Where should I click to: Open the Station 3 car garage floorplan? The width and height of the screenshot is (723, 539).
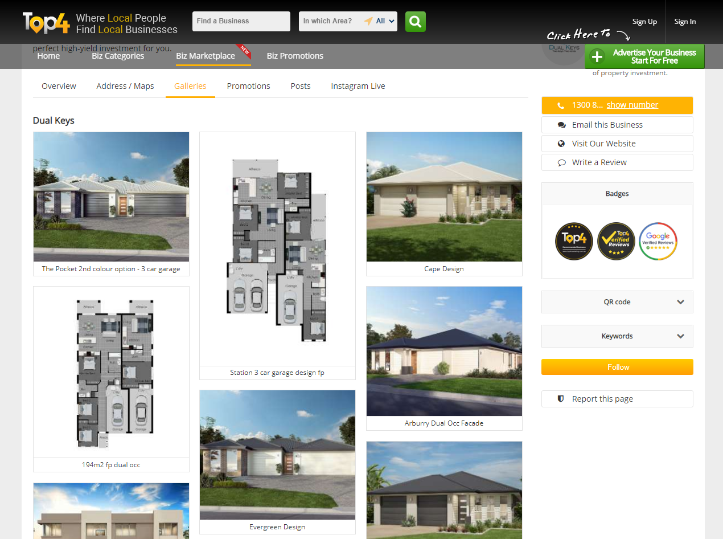pyautogui.click(x=277, y=250)
